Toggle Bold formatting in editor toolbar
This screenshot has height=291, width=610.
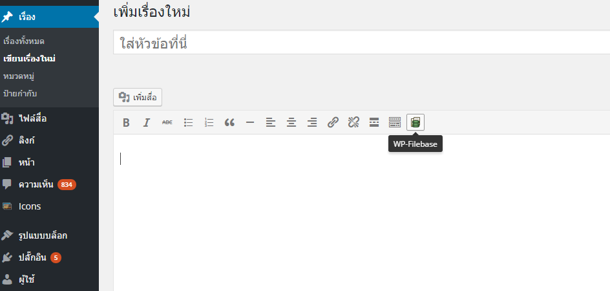click(x=126, y=123)
